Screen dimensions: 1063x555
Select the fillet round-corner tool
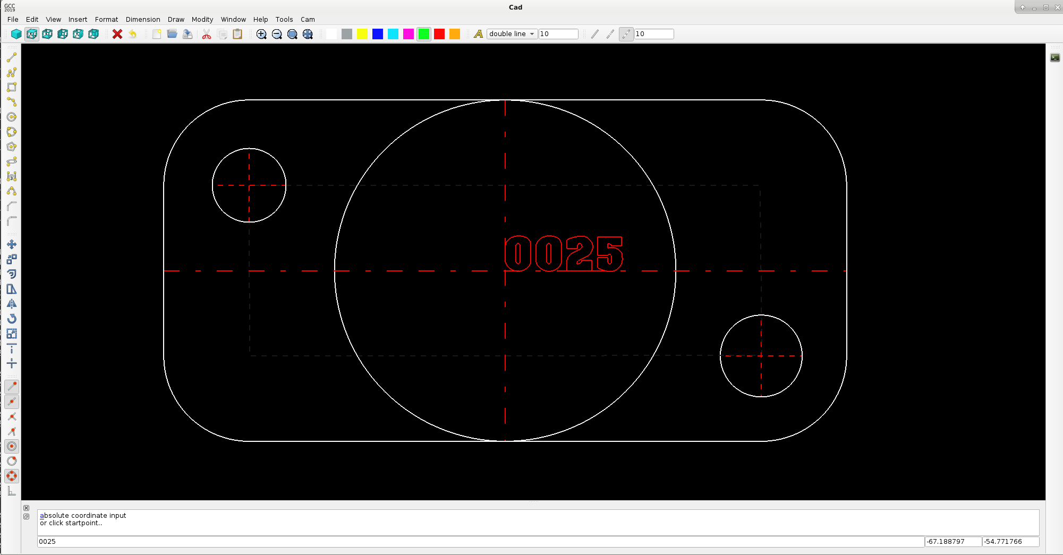12,221
